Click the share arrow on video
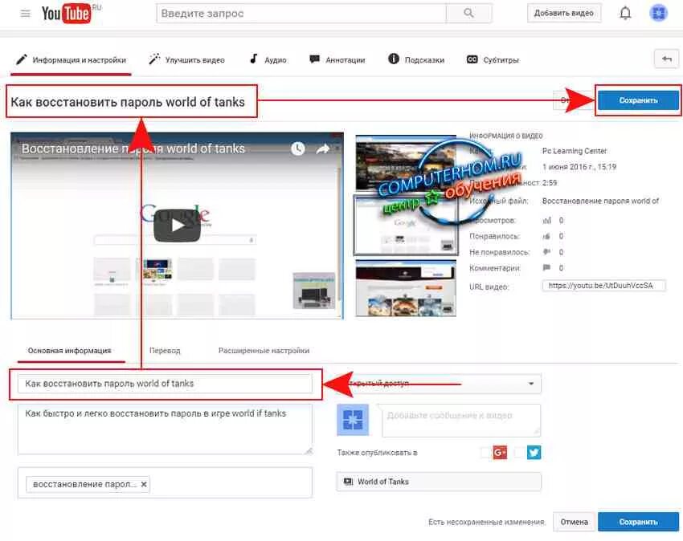This screenshot has height=541, width=683. (x=323, y=148)
